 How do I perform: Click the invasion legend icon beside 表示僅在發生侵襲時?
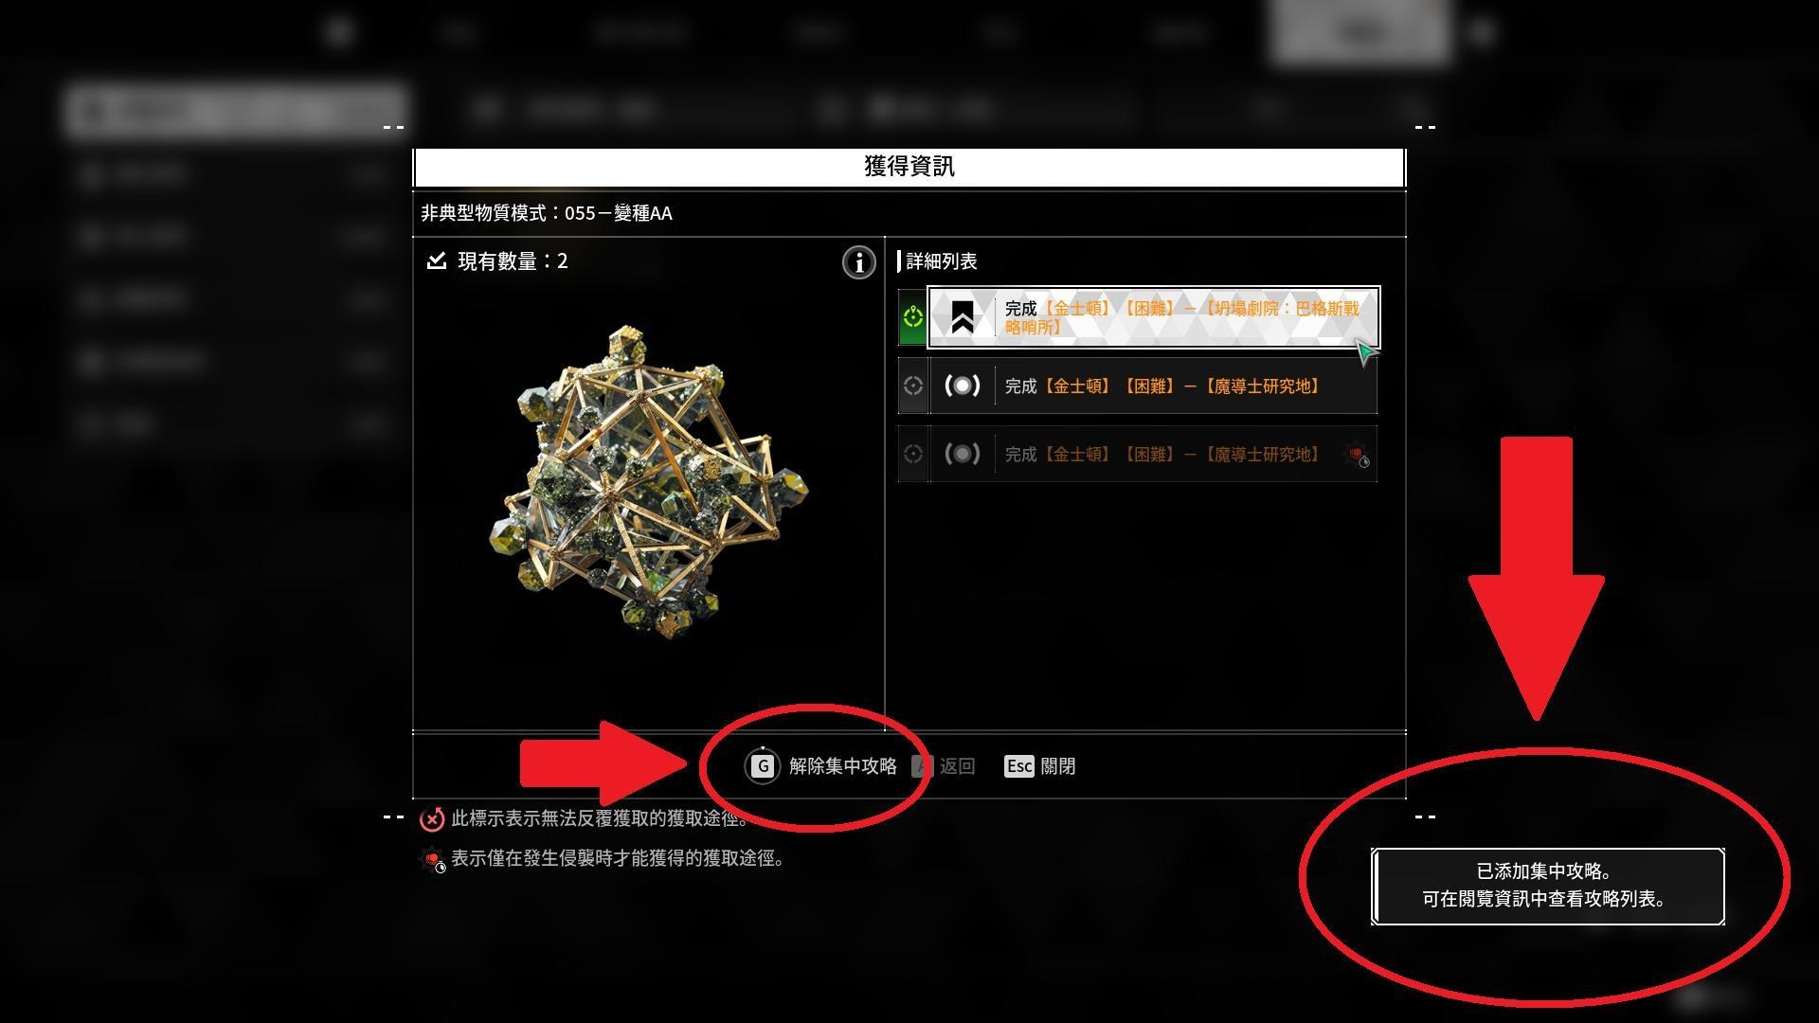[433, 859]
